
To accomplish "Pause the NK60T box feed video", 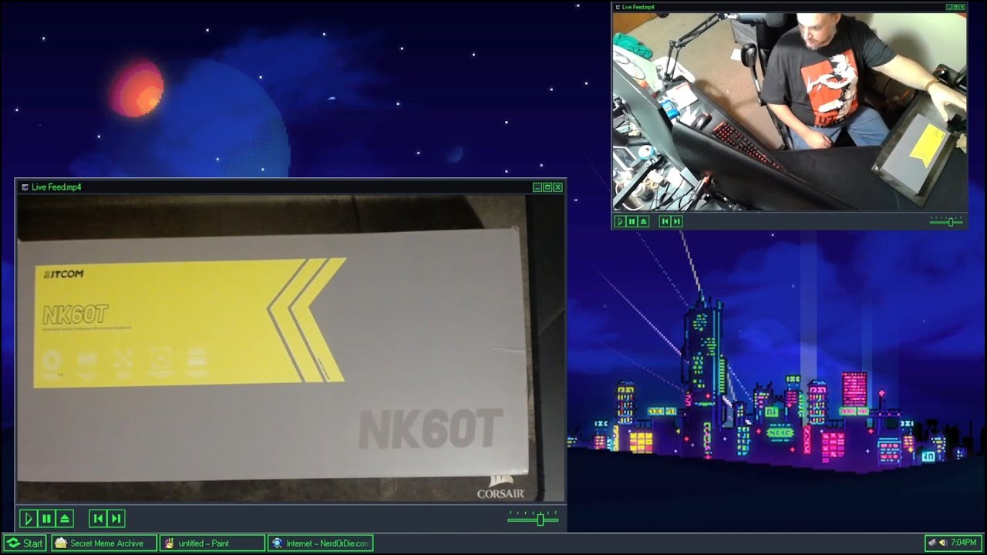I will click(46, 519).
